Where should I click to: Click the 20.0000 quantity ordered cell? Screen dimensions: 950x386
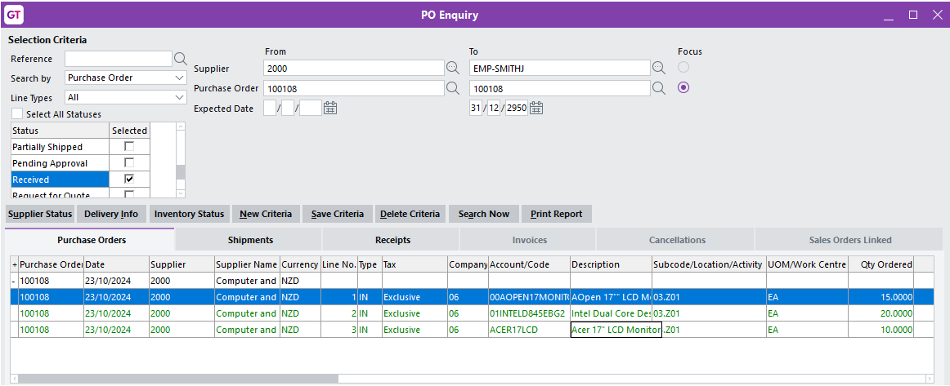tap(881, 313)
